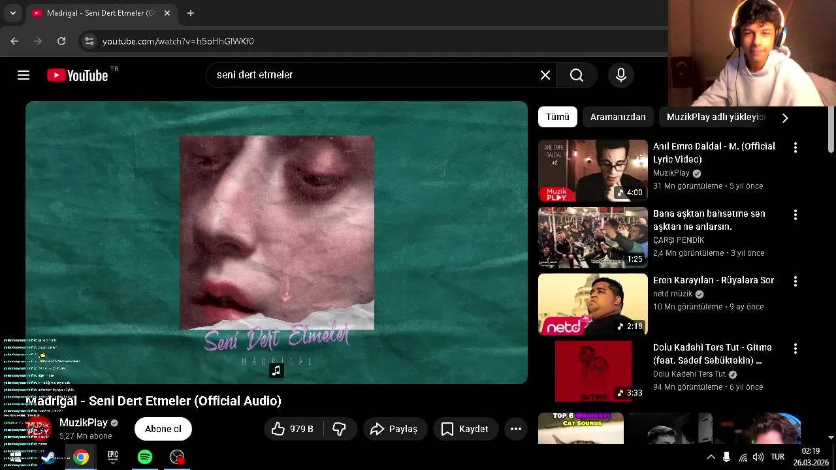
Task: Click the main video player area
Action: point(276,242)
